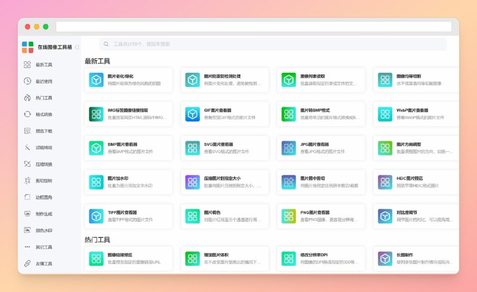Click the 修改分辨率DPI card title
477x292 pixels.
[314, 255]
